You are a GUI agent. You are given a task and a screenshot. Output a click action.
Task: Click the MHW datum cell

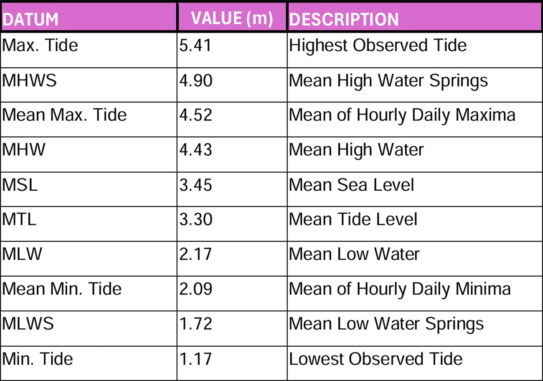tap(23, 150)
